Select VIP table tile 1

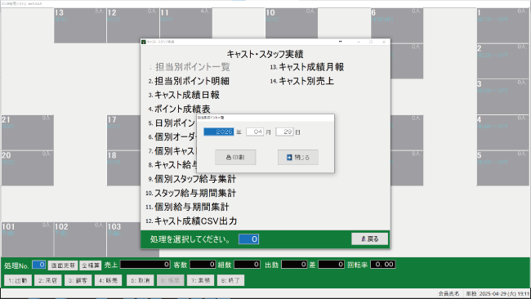[502, 25]
